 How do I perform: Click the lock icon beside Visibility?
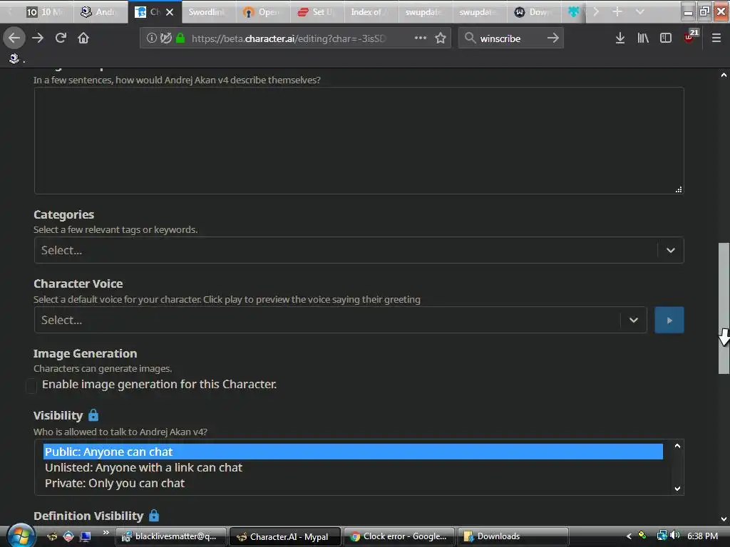(x=93, y=415)
